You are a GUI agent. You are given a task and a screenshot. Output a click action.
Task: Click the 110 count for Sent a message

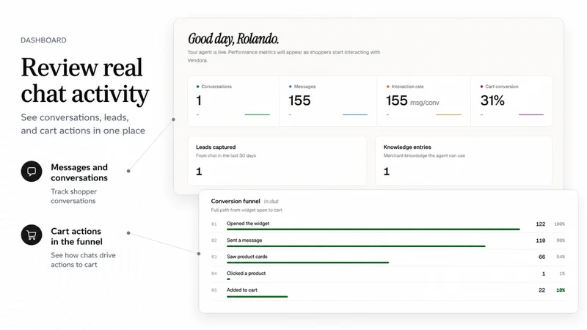click(541, 241)
